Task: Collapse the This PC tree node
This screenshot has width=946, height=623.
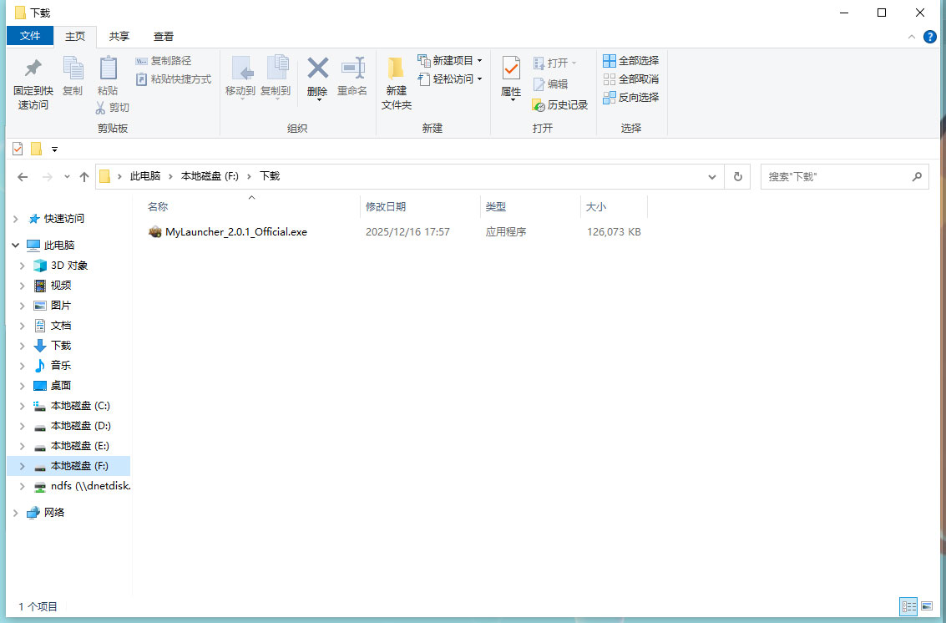Action: click(x=16, y=246)
